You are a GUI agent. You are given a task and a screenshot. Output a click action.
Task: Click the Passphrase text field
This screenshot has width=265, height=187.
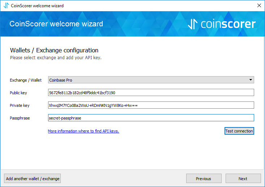[x=151, y=118]
